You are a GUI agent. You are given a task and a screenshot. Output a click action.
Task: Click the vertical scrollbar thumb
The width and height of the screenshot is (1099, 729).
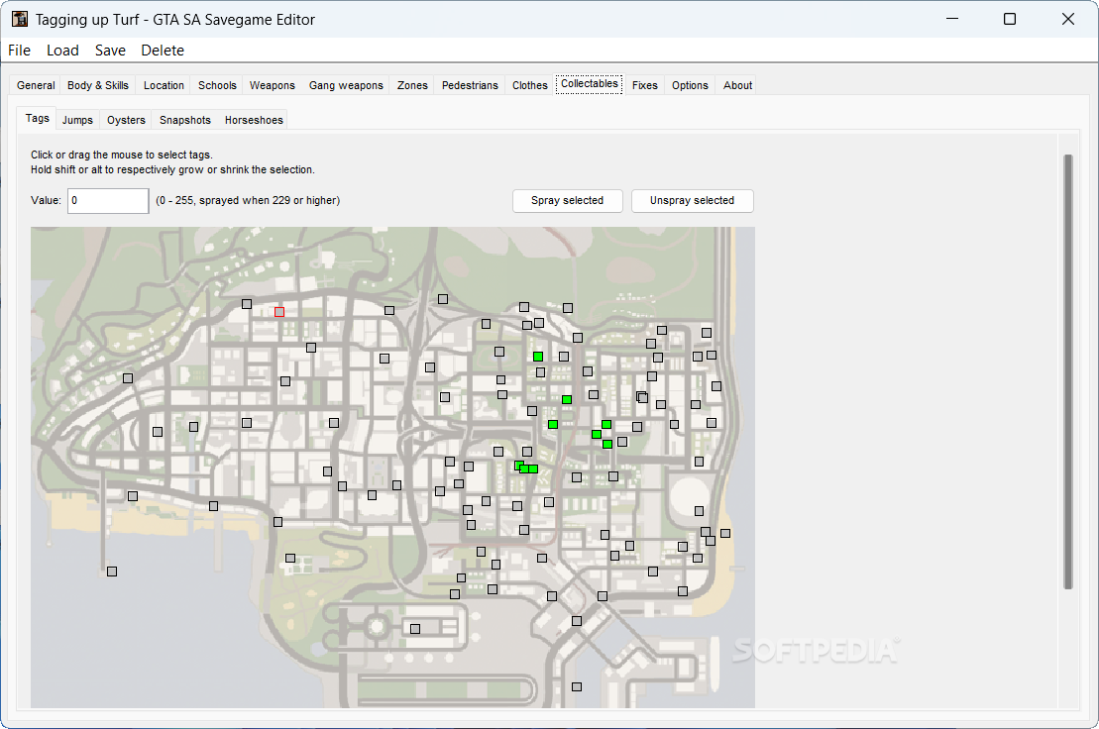[1067, 371]
